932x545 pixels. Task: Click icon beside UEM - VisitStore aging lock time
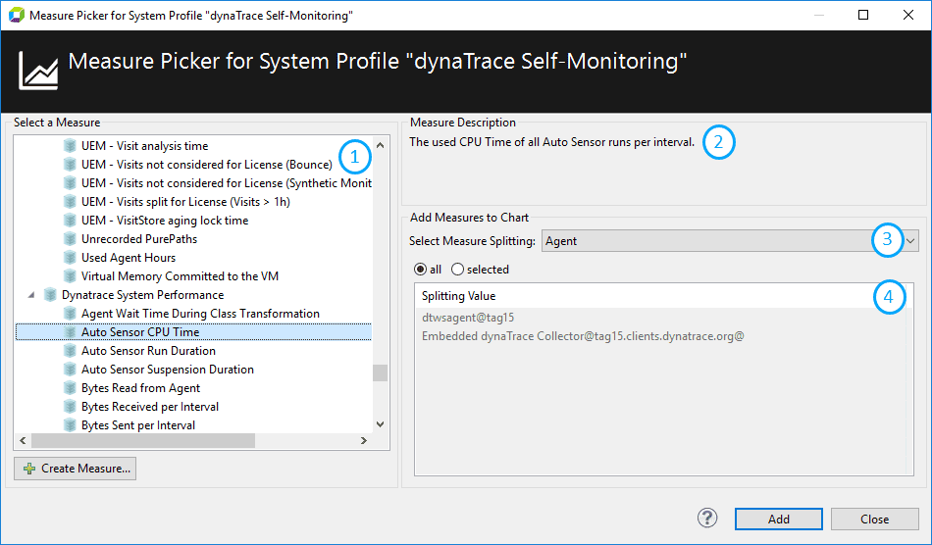70,221
